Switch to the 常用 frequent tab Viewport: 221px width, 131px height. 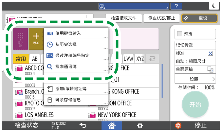(21, 59)
